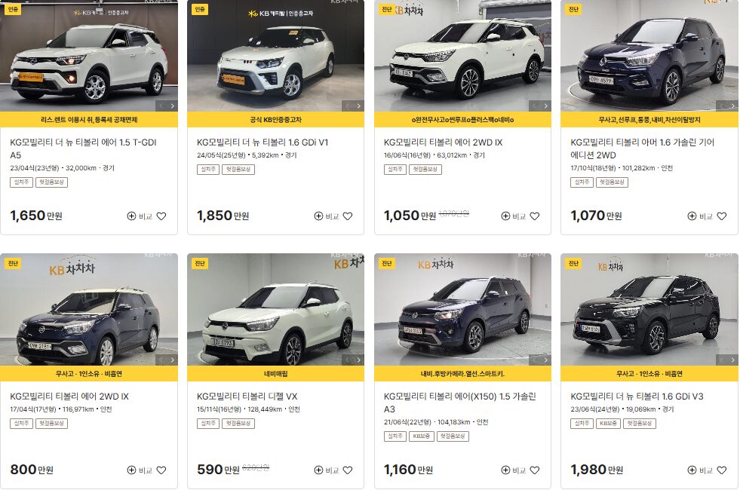This screenshot has height=490, width=740.
Task: Click heart icon on 1,850만원 Tivoli listing
Action: [x=348, y=216]
